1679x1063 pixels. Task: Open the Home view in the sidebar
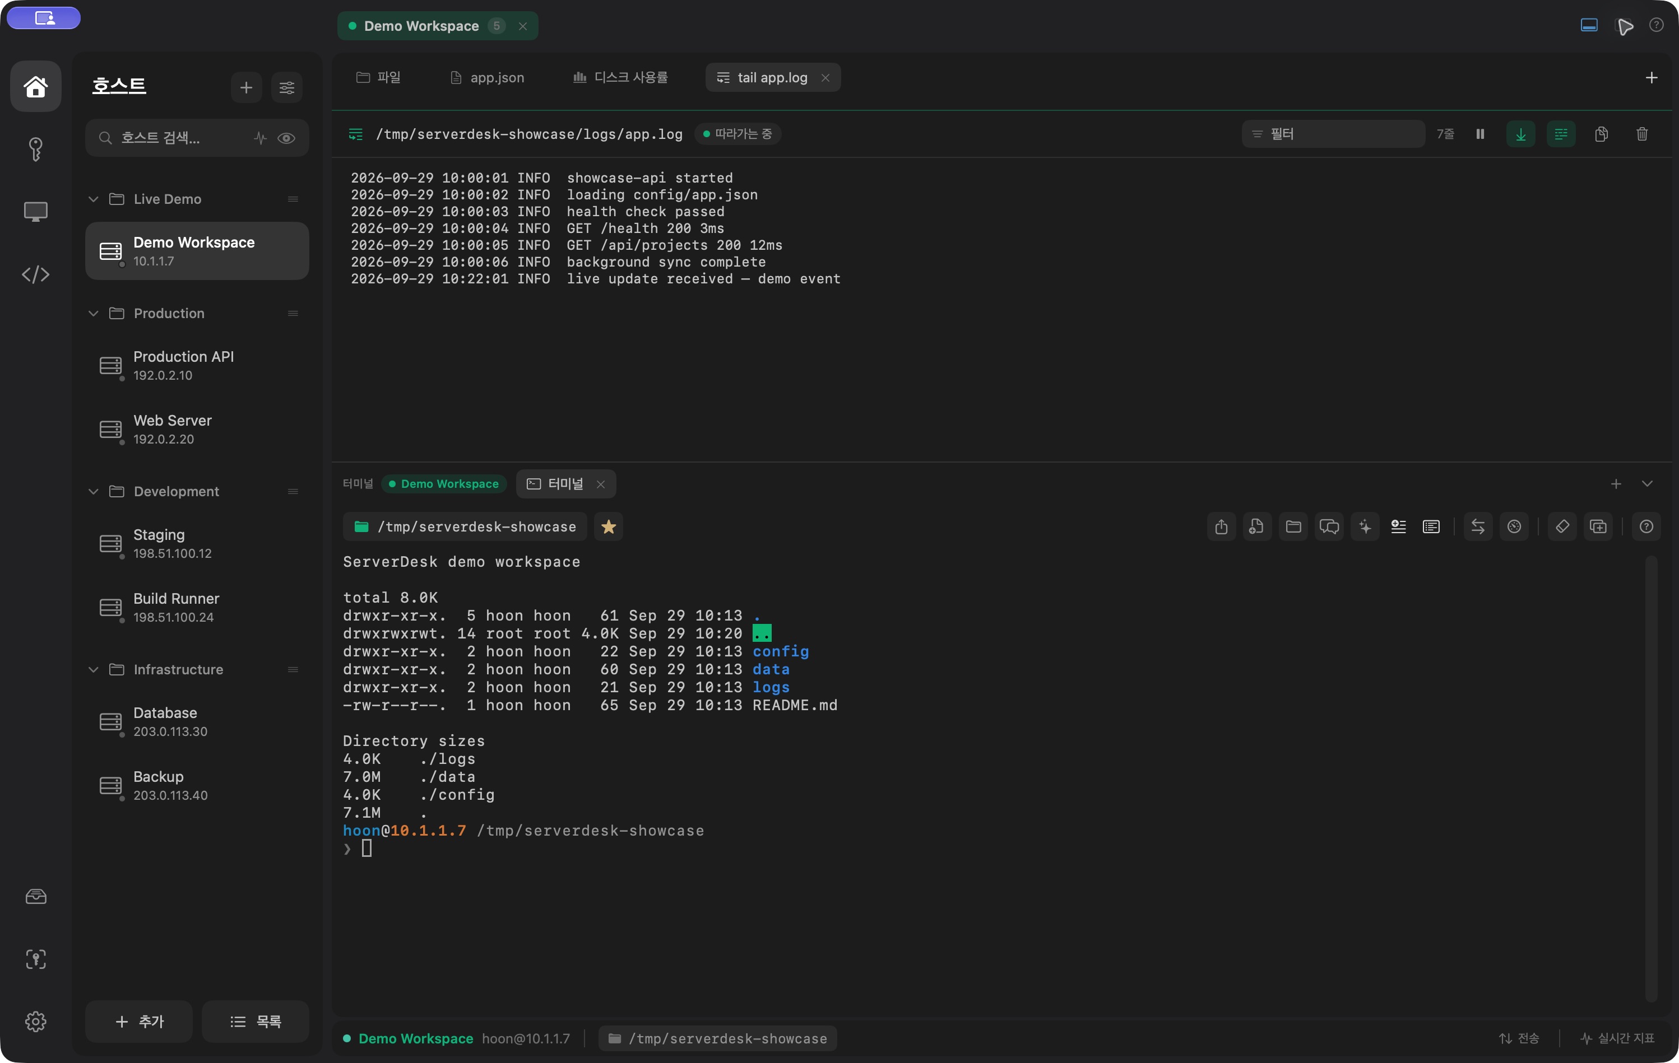35,86
